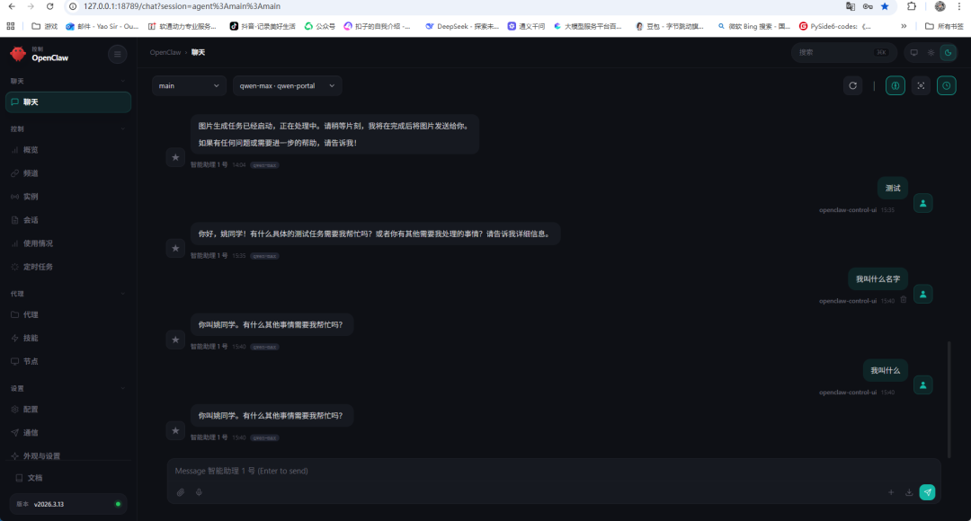Click the plus icon in message box

point(891,492)
